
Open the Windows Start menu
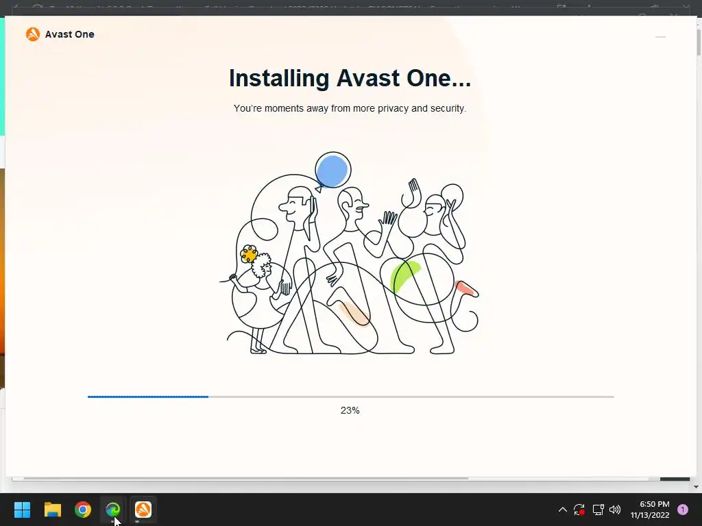(x=22, y=510)
